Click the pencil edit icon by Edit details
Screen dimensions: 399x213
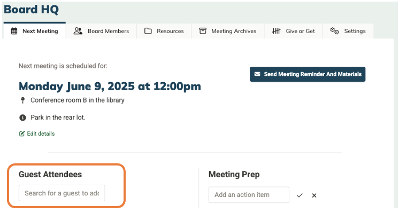[x=22, y=133]
